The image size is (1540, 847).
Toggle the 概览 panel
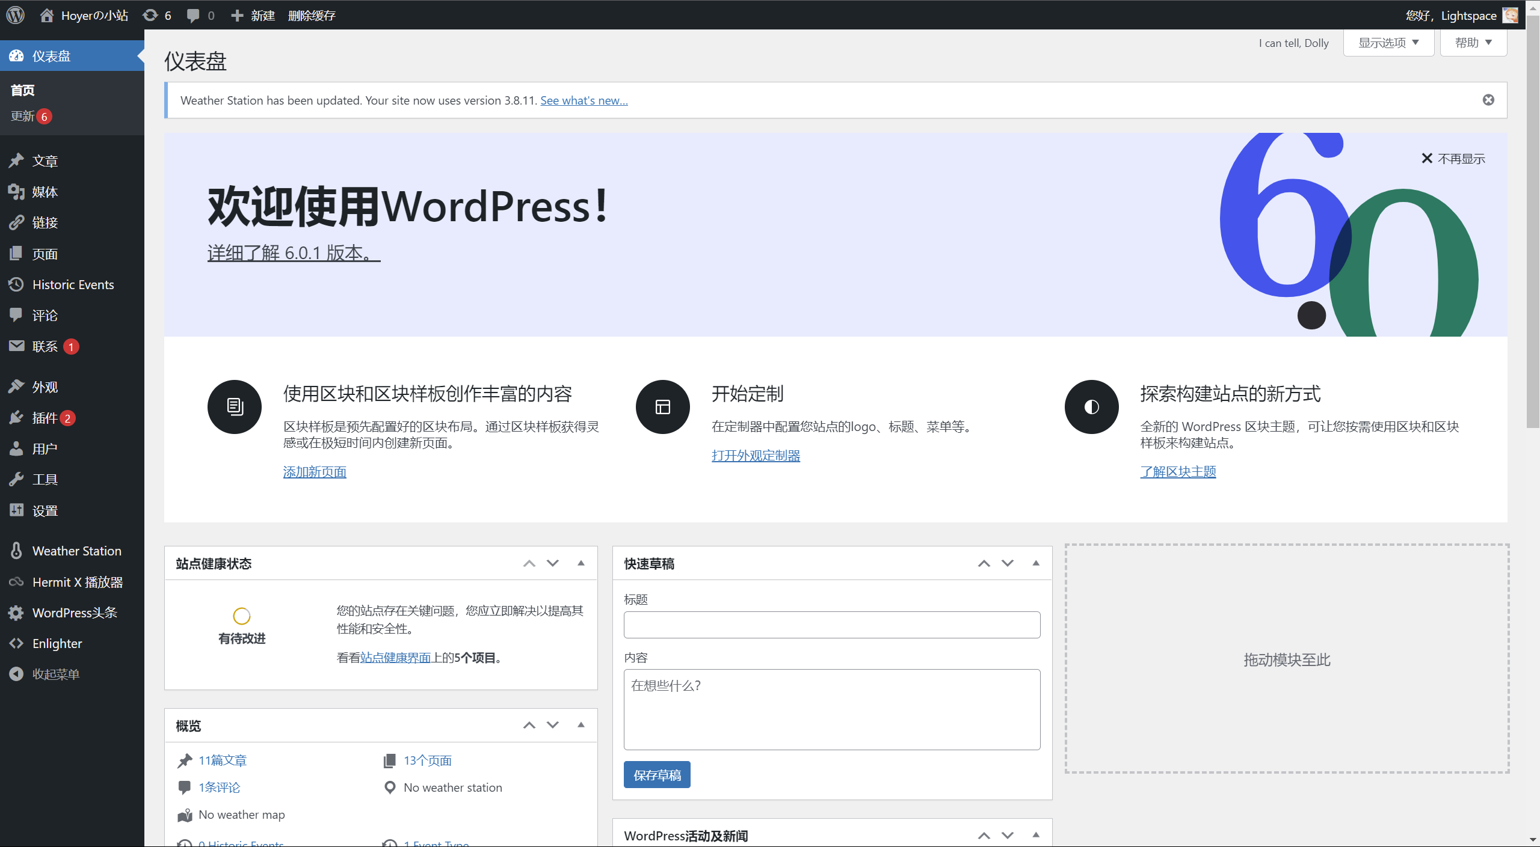coord(581,725)
